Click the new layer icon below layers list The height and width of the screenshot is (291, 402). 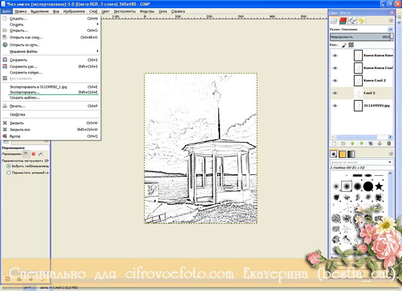334,143
